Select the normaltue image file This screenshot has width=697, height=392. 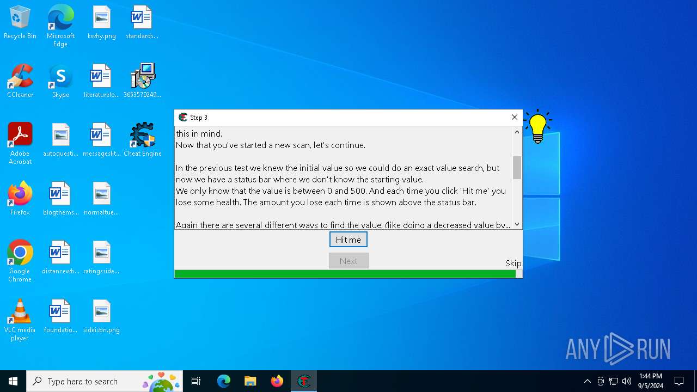click(102, 199)
